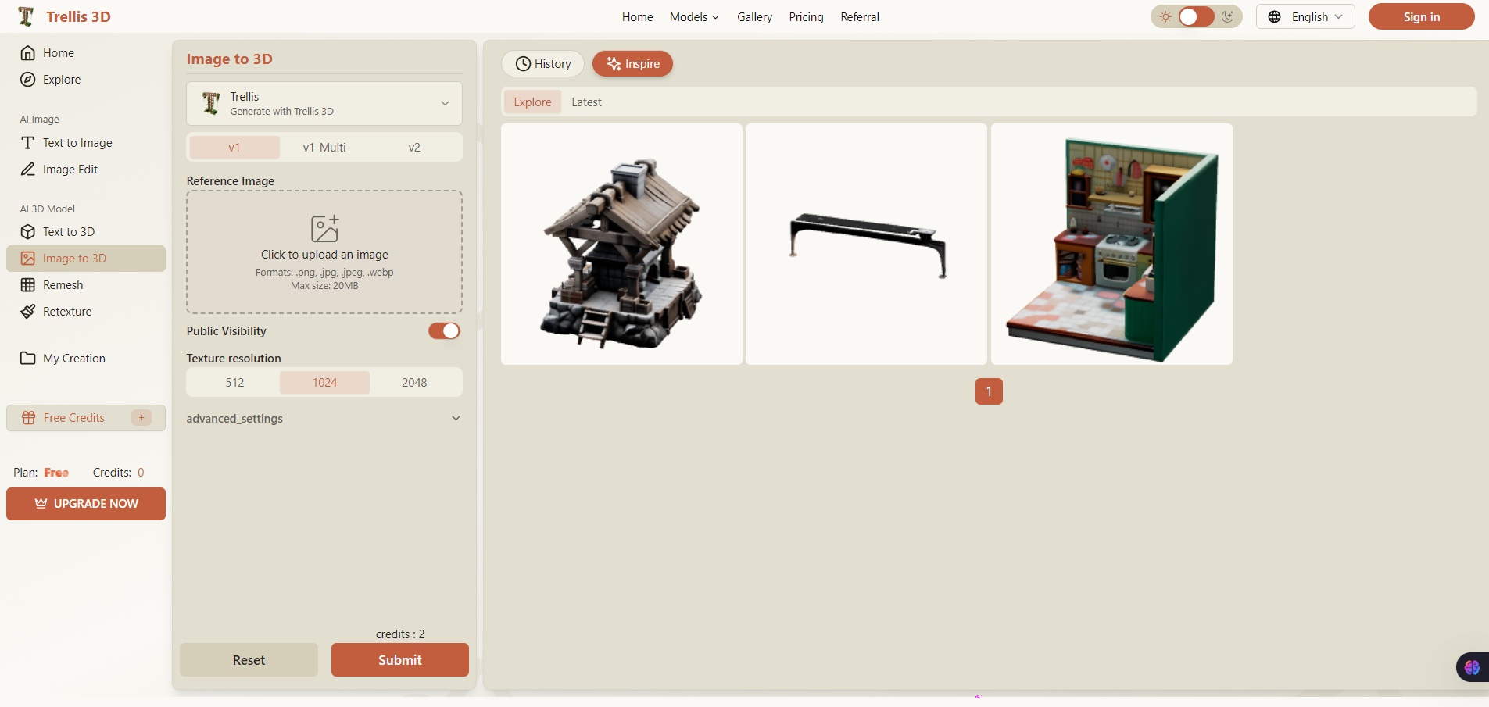
Task: Open Gallery in the top navigation
Action: click(x=754, y=17)
